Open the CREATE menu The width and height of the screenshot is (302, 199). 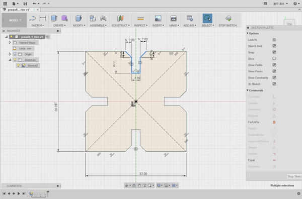coord(59,26)
